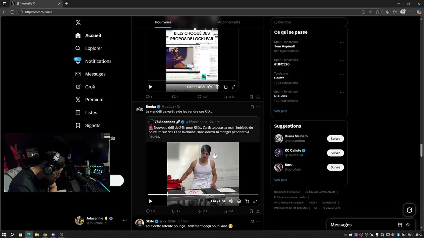Open more options on Skite's post

pos(258,221)
